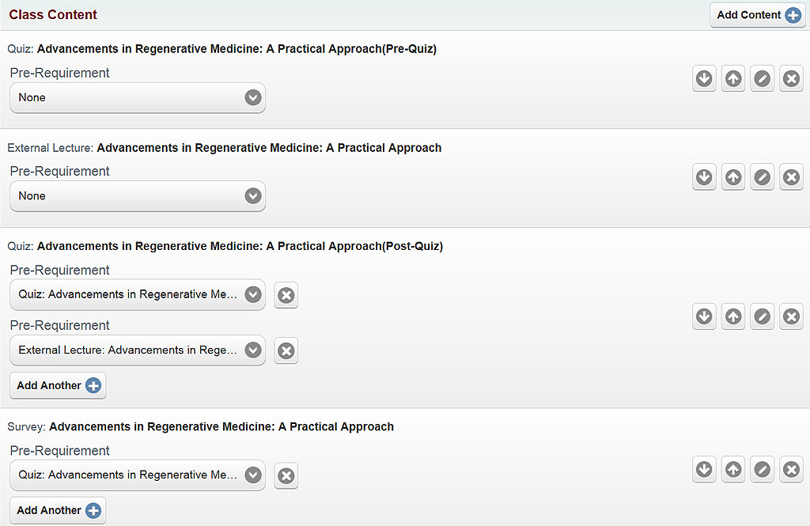This screenshot has width=810, height=526.
Task: Remove the External Lecture content item
Action: point(791,177)
